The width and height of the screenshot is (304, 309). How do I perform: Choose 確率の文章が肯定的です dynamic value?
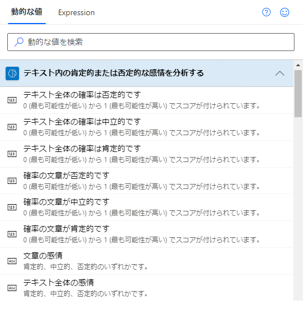pyautogui.click(x=147, y=234)
